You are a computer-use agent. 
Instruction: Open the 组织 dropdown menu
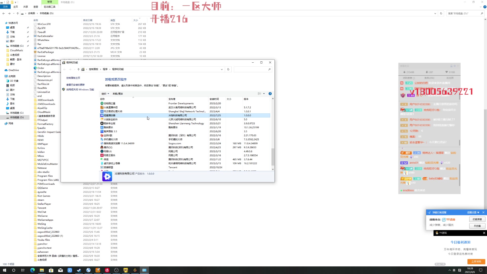[x=105, y=94]
